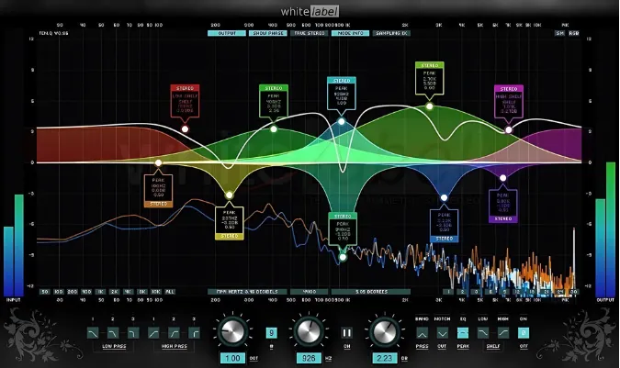Select the orange peak band node on zero line
The height and width of the screenshot is (368, 620).
(x=158, y=162)
